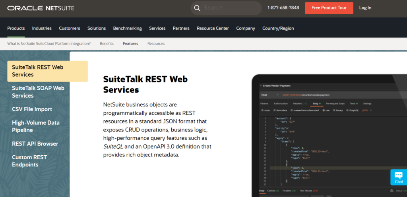
Task: Click the search magnifier icon
Action: (x=197, y=8)
